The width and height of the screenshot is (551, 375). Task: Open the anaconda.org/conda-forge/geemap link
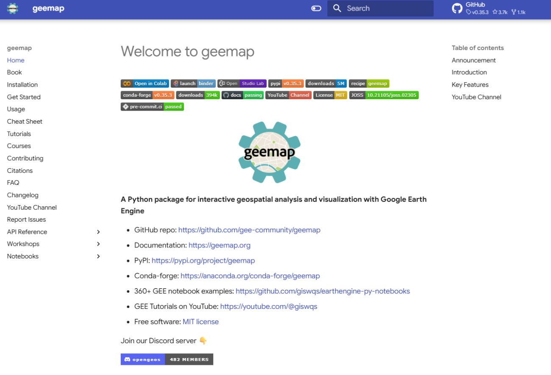tap(250, 276)
